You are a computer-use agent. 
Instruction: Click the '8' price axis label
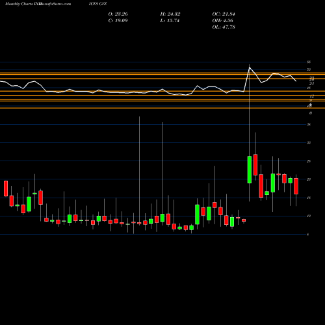(308, 235)
